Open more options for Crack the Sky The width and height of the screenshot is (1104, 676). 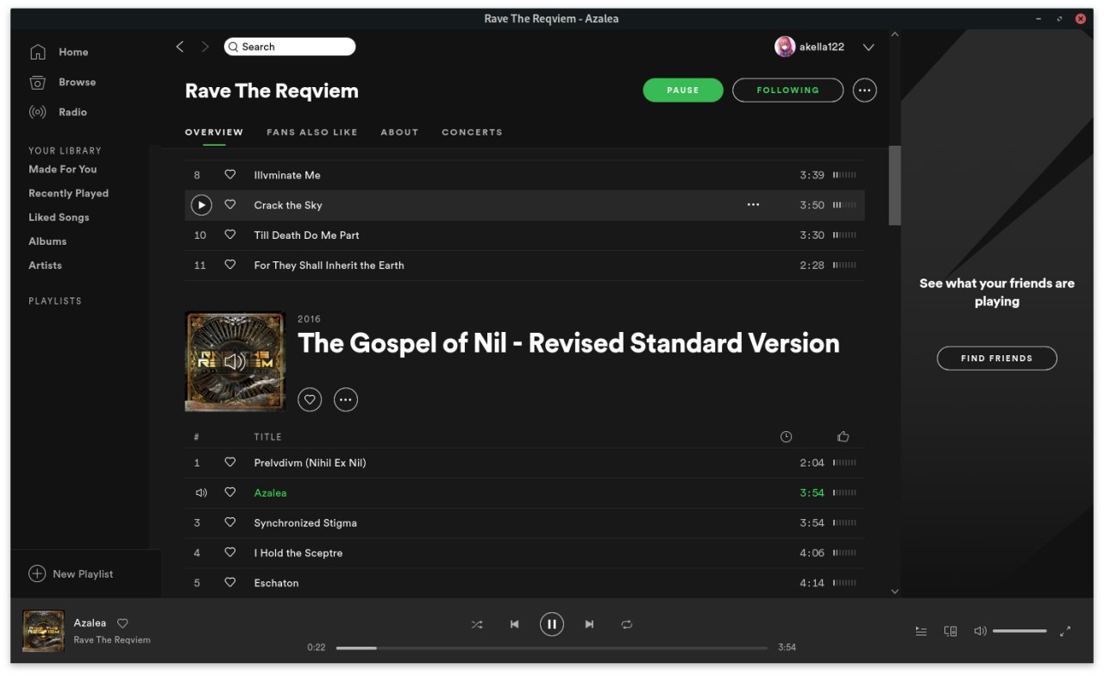753,205
